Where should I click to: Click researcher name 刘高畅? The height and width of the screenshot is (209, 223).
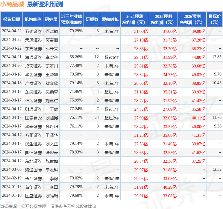[x=52, y=196]
